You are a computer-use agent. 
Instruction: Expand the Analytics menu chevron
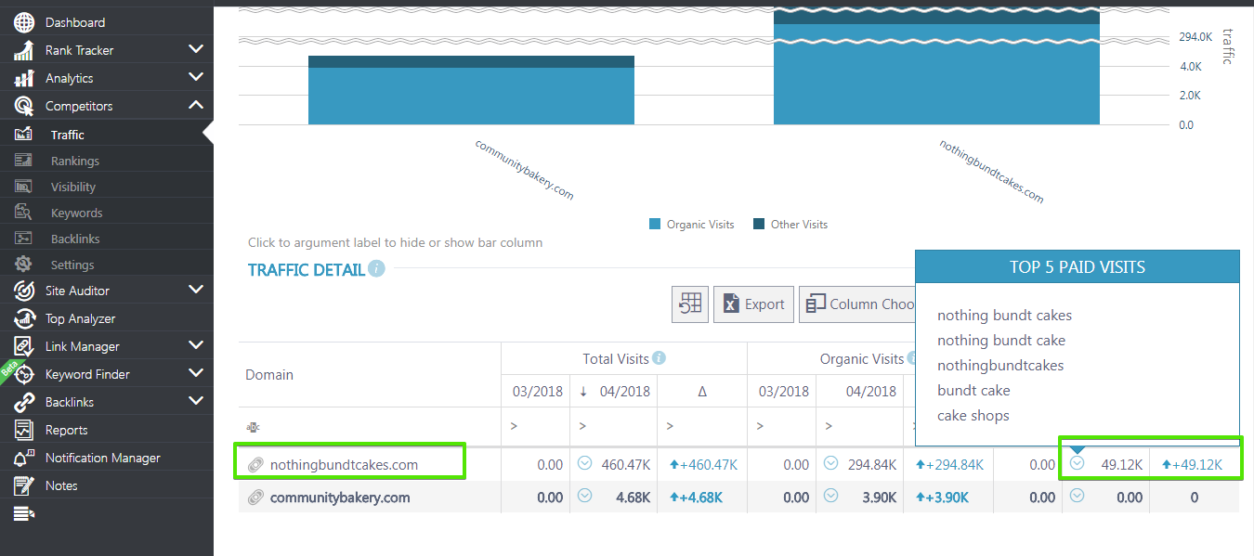click(x=195, y=77)
